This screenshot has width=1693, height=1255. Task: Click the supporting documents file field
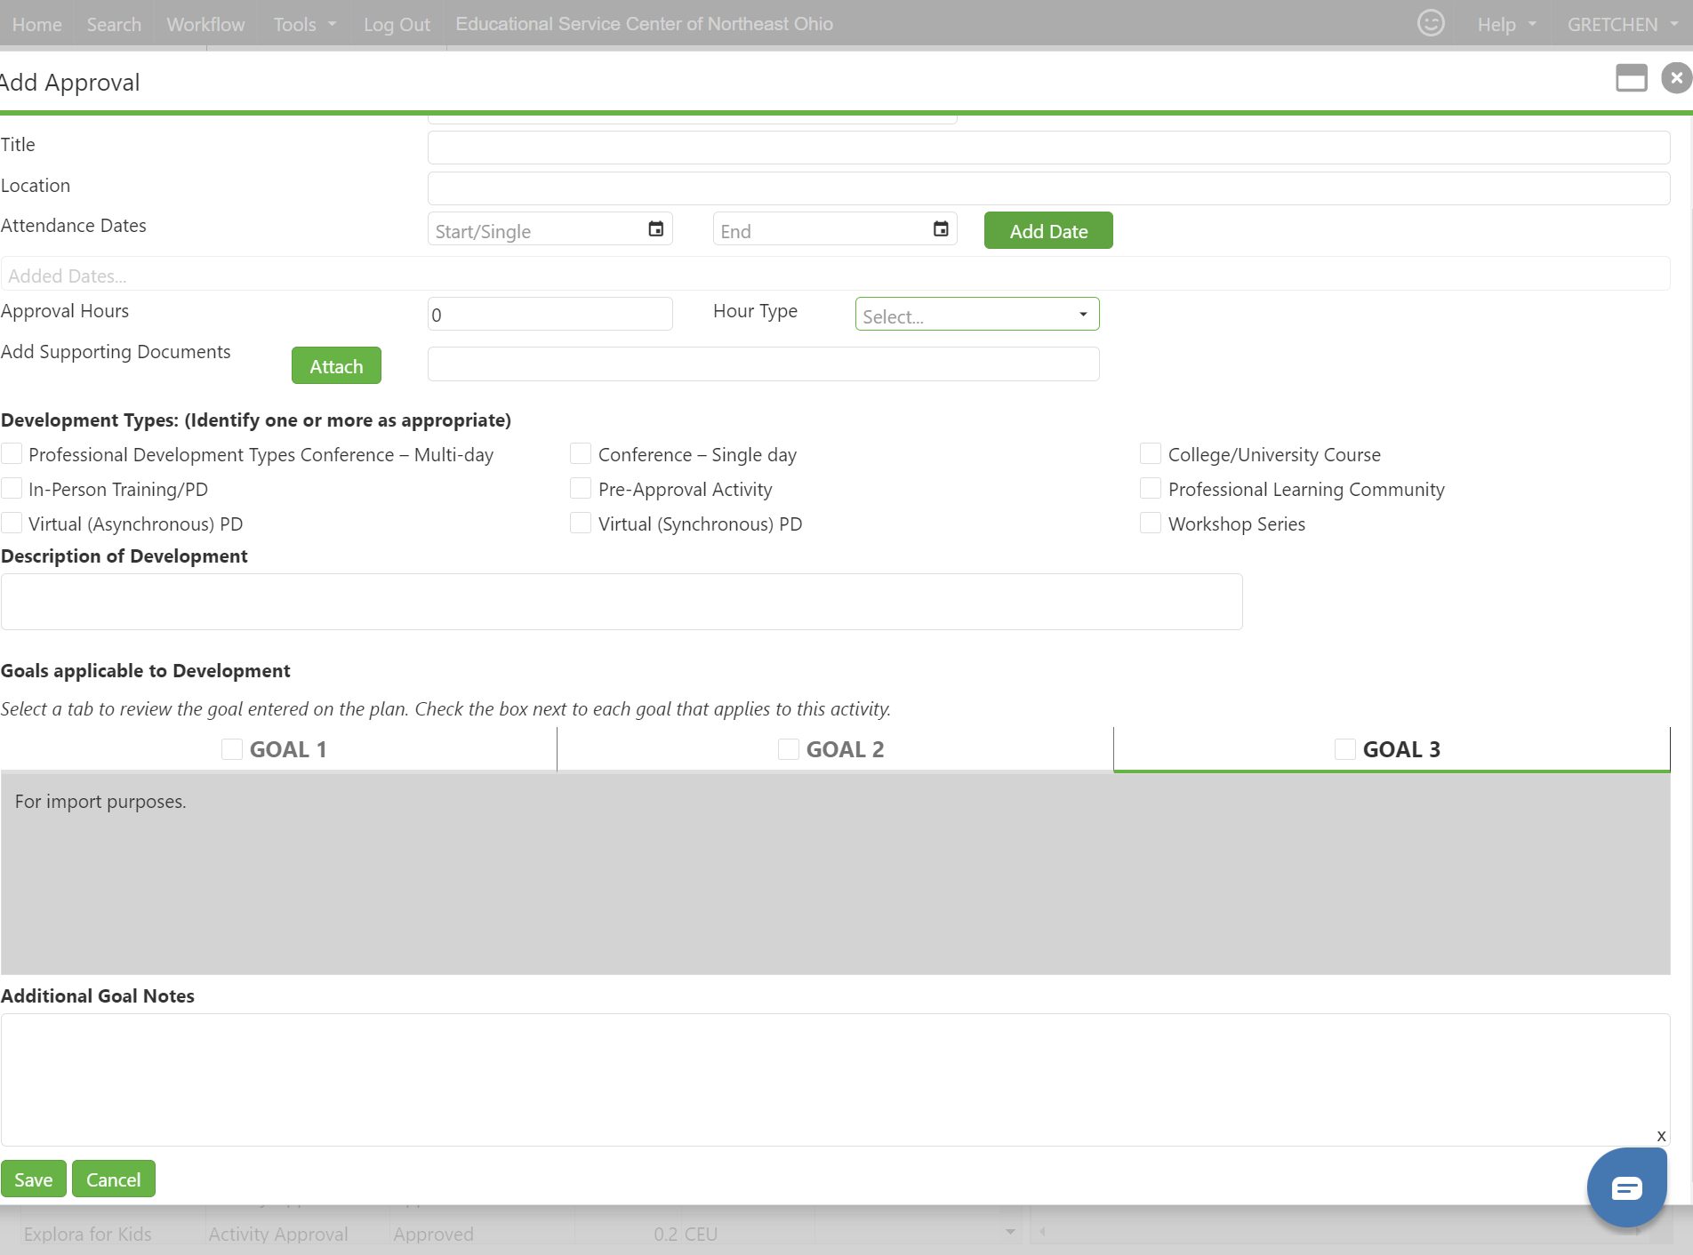pyautogui.click(x=764, y=364)
